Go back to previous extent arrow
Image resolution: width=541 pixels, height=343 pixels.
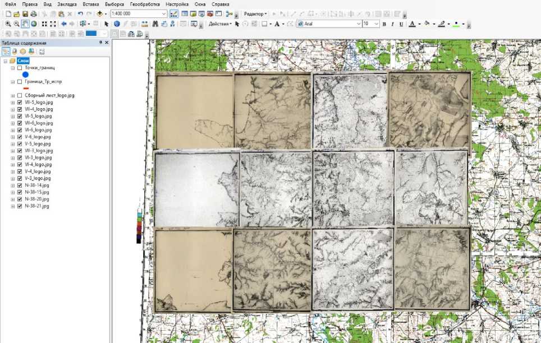[63, 24]
